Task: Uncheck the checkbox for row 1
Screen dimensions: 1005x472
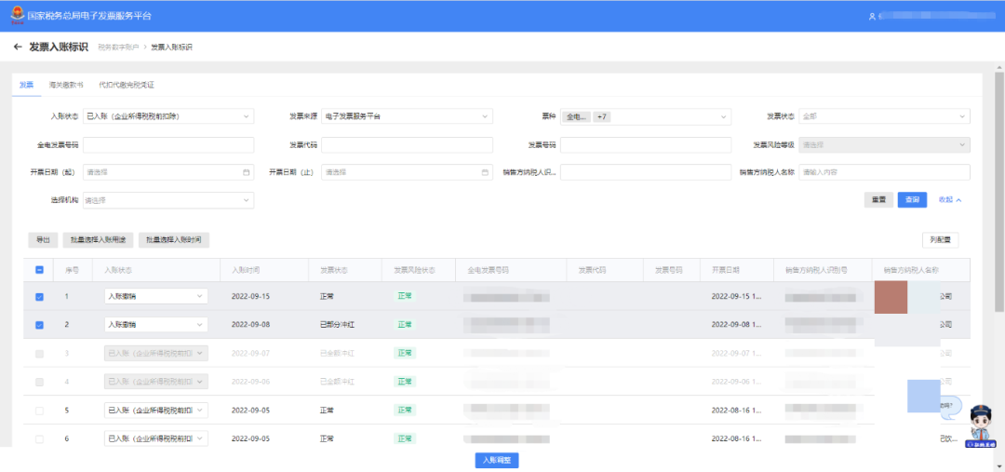Action: click(38, 297)
